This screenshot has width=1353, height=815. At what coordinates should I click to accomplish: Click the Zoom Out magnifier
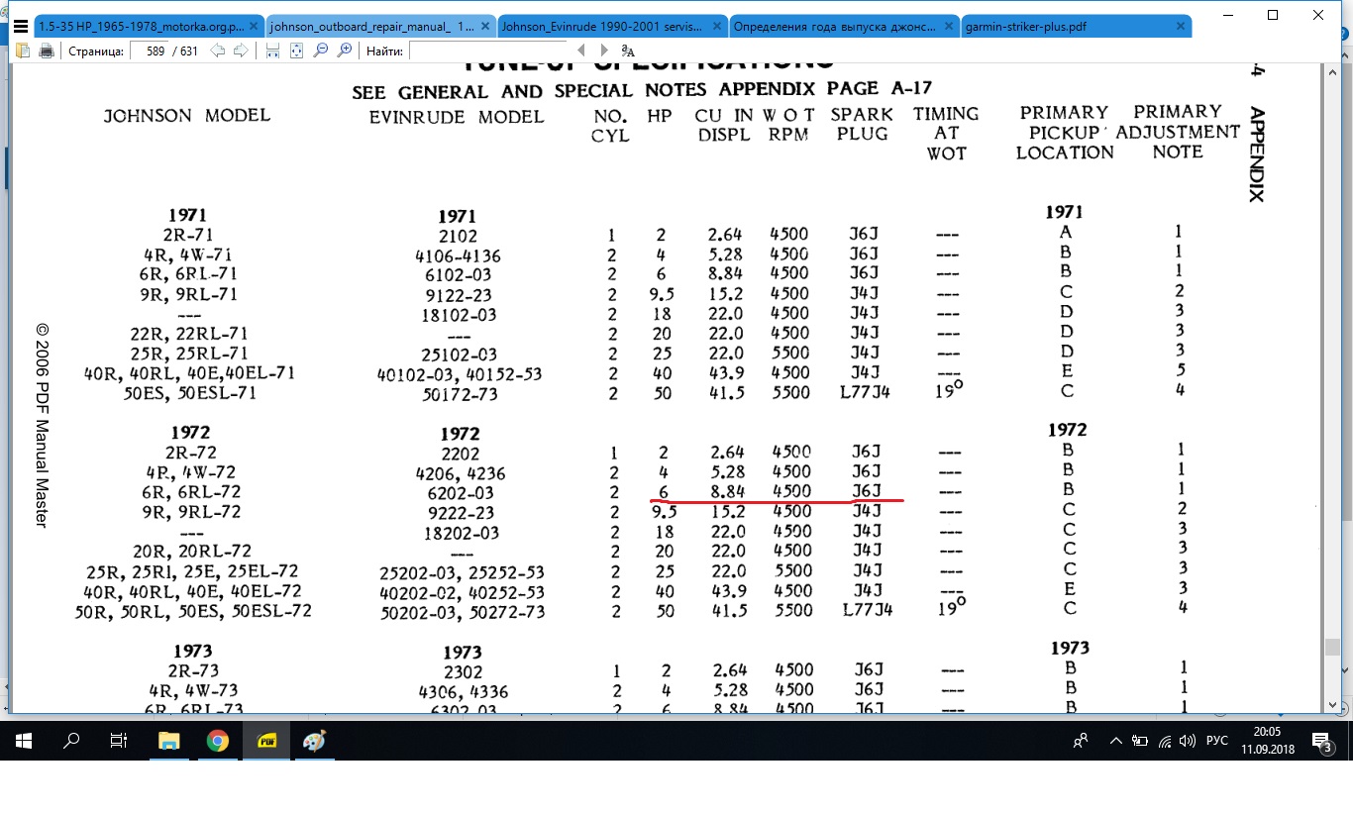pos(321,51)
